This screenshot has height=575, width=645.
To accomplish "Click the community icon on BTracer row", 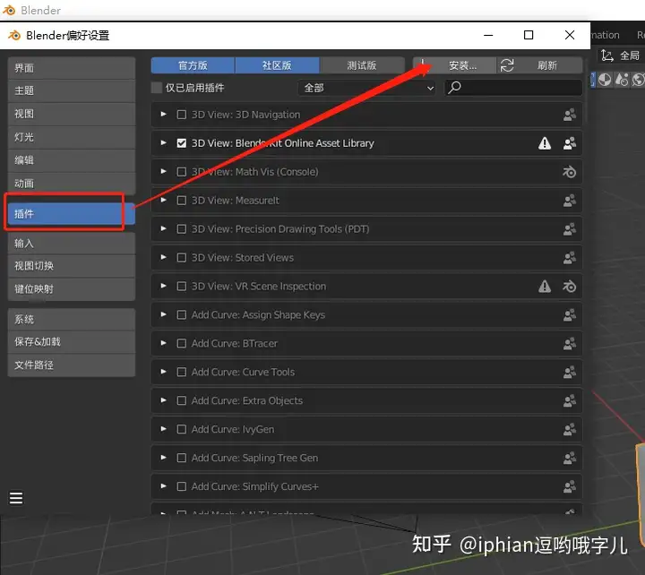I will [570, 343].
